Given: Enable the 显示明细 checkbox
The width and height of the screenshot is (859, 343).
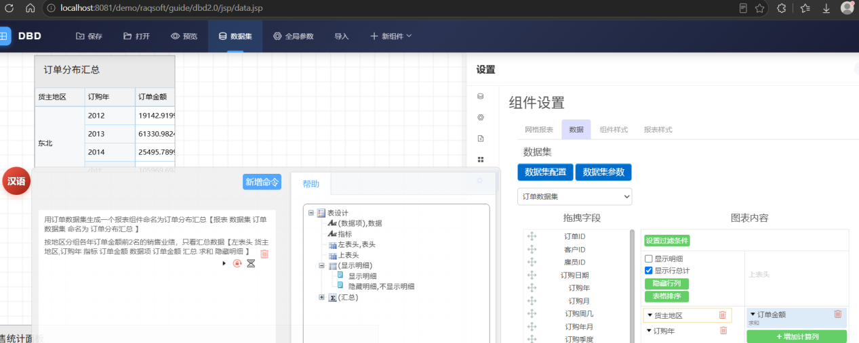Looking at the screenshot, I should [x=649, y=258].
